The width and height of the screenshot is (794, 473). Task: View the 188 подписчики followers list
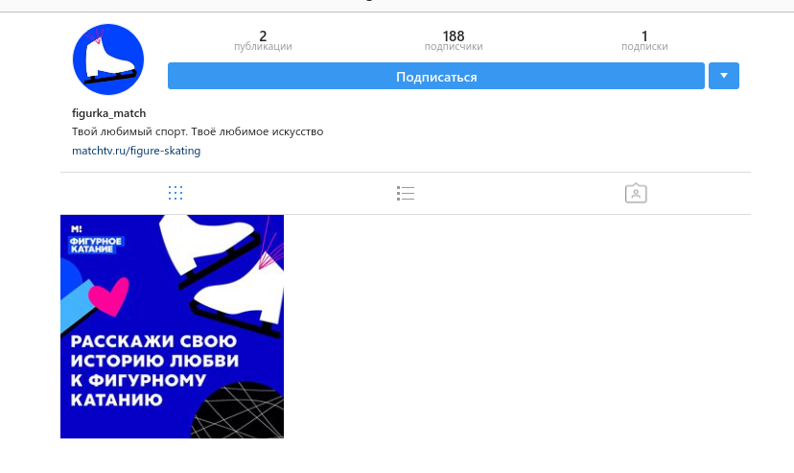click(x=454, y=40)
